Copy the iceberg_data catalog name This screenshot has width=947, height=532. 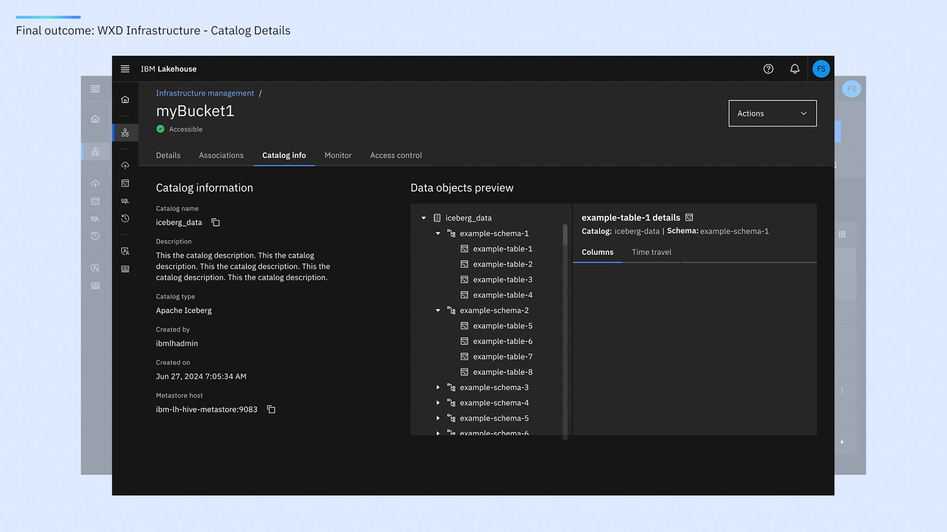tap(216, 223)
